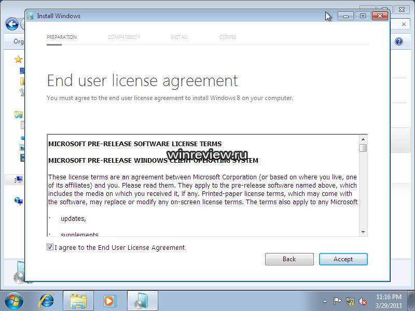Click the Back button
The image size is (415, 311).
pos(289,259)
